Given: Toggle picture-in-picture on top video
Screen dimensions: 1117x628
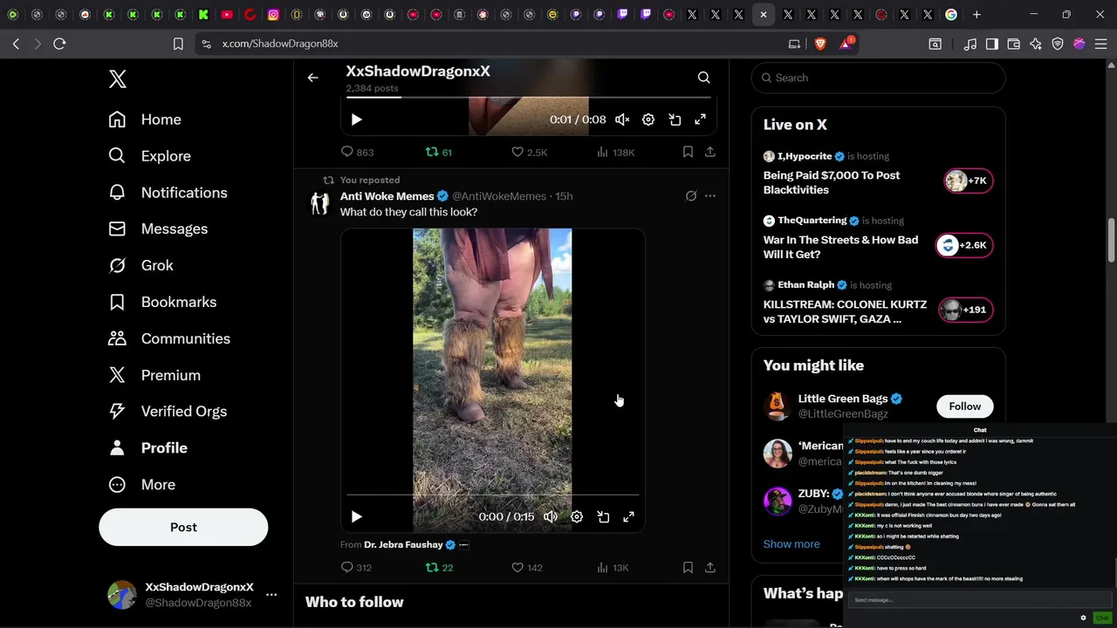Looking at the screenshot, I should pos(675,119).
